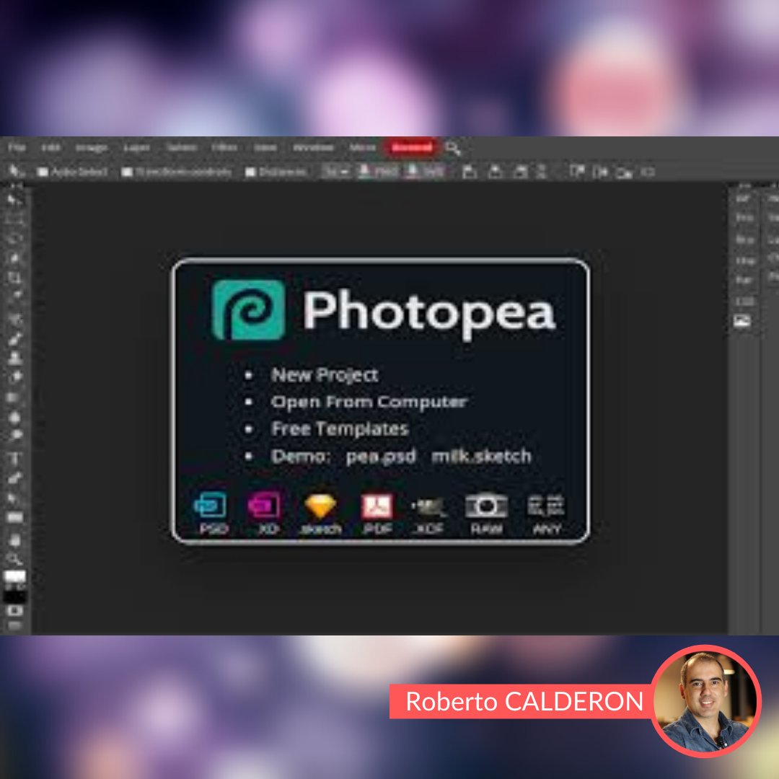Viewport: 779px width, 779px height.
Task: Expand the Bru collapsed panel tab
Action: click(x=744, y=239)
